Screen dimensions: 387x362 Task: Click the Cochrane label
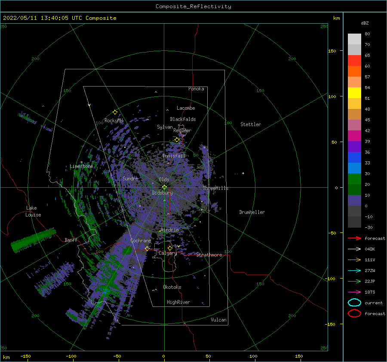click(141, 241)
